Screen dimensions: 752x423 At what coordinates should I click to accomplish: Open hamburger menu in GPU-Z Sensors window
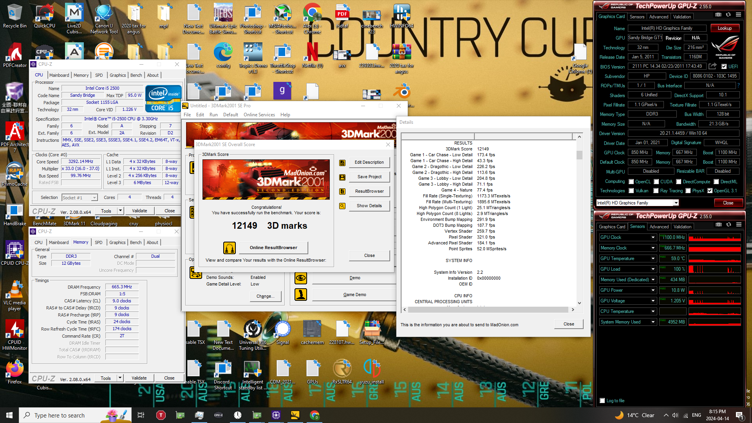739,225
